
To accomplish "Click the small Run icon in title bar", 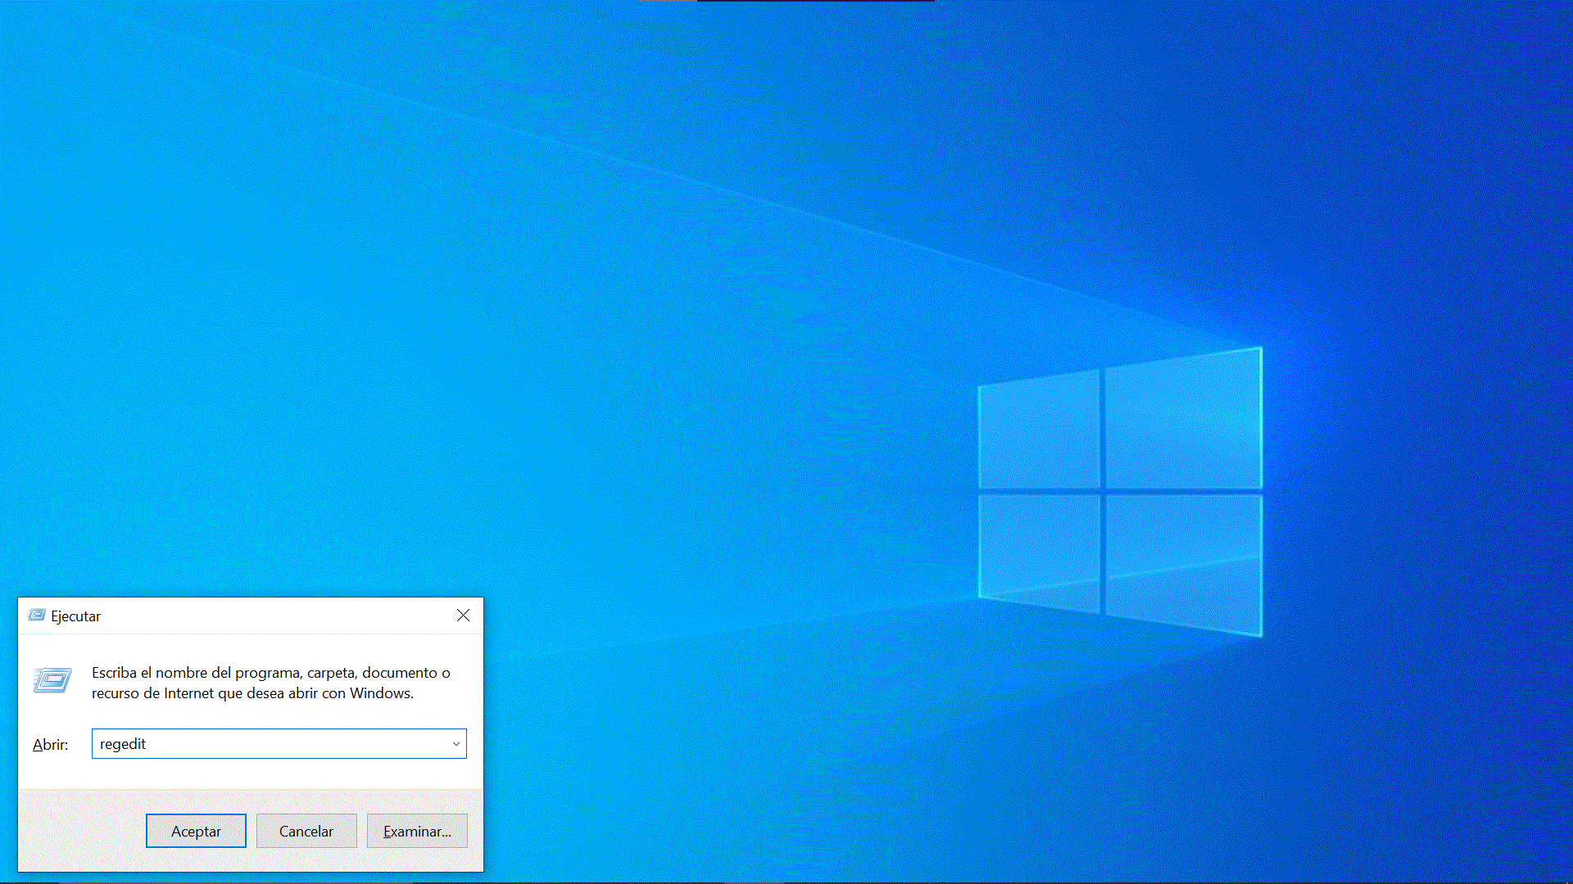I will [x=36, y=616].
